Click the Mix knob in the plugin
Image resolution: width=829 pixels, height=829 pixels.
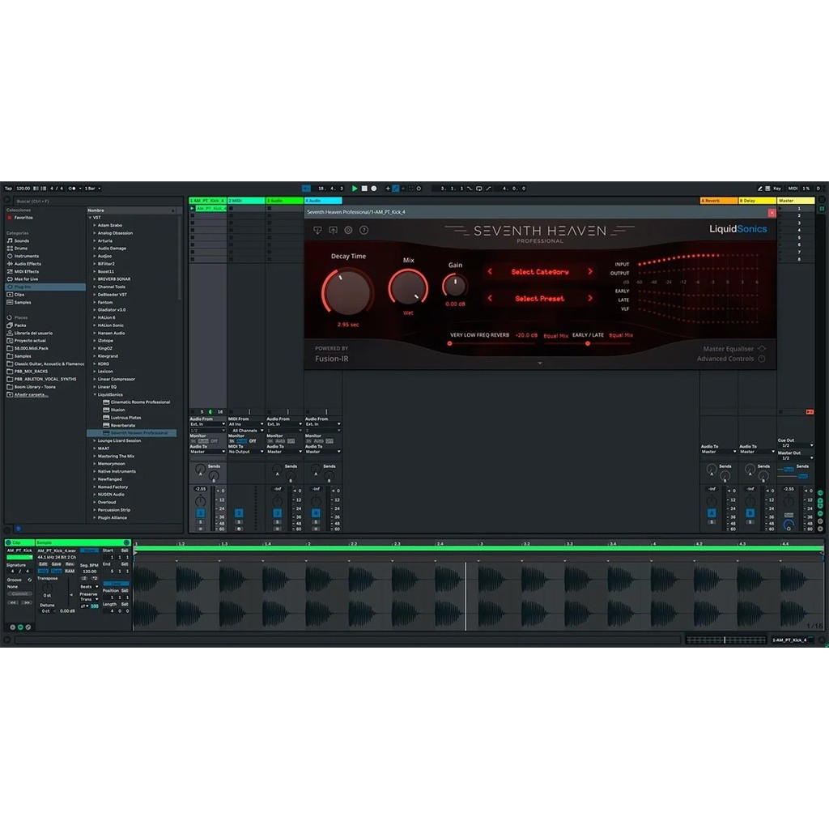(408, 287)
